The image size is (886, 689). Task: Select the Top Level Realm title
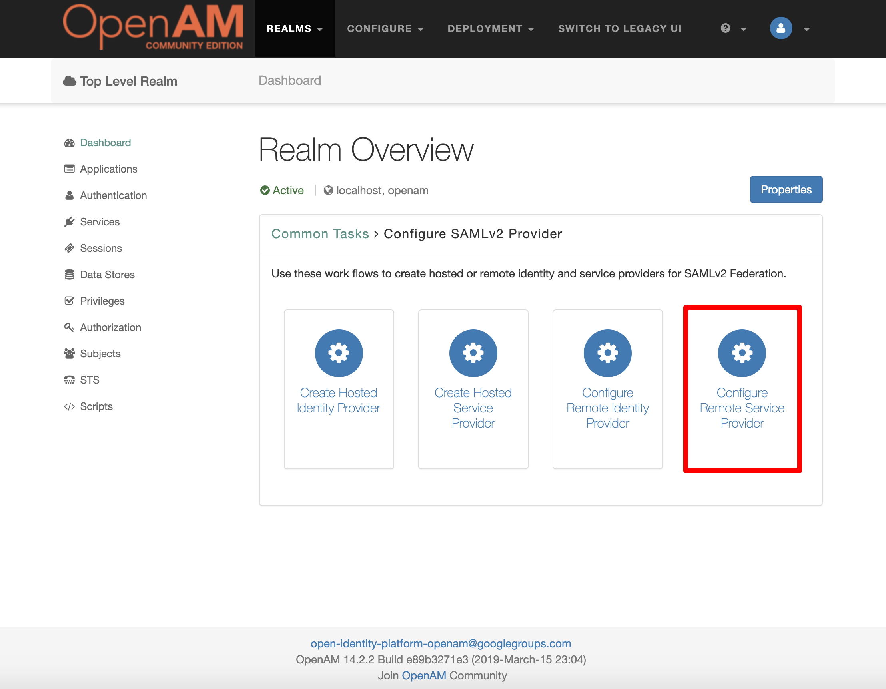(x=129, y=81)
